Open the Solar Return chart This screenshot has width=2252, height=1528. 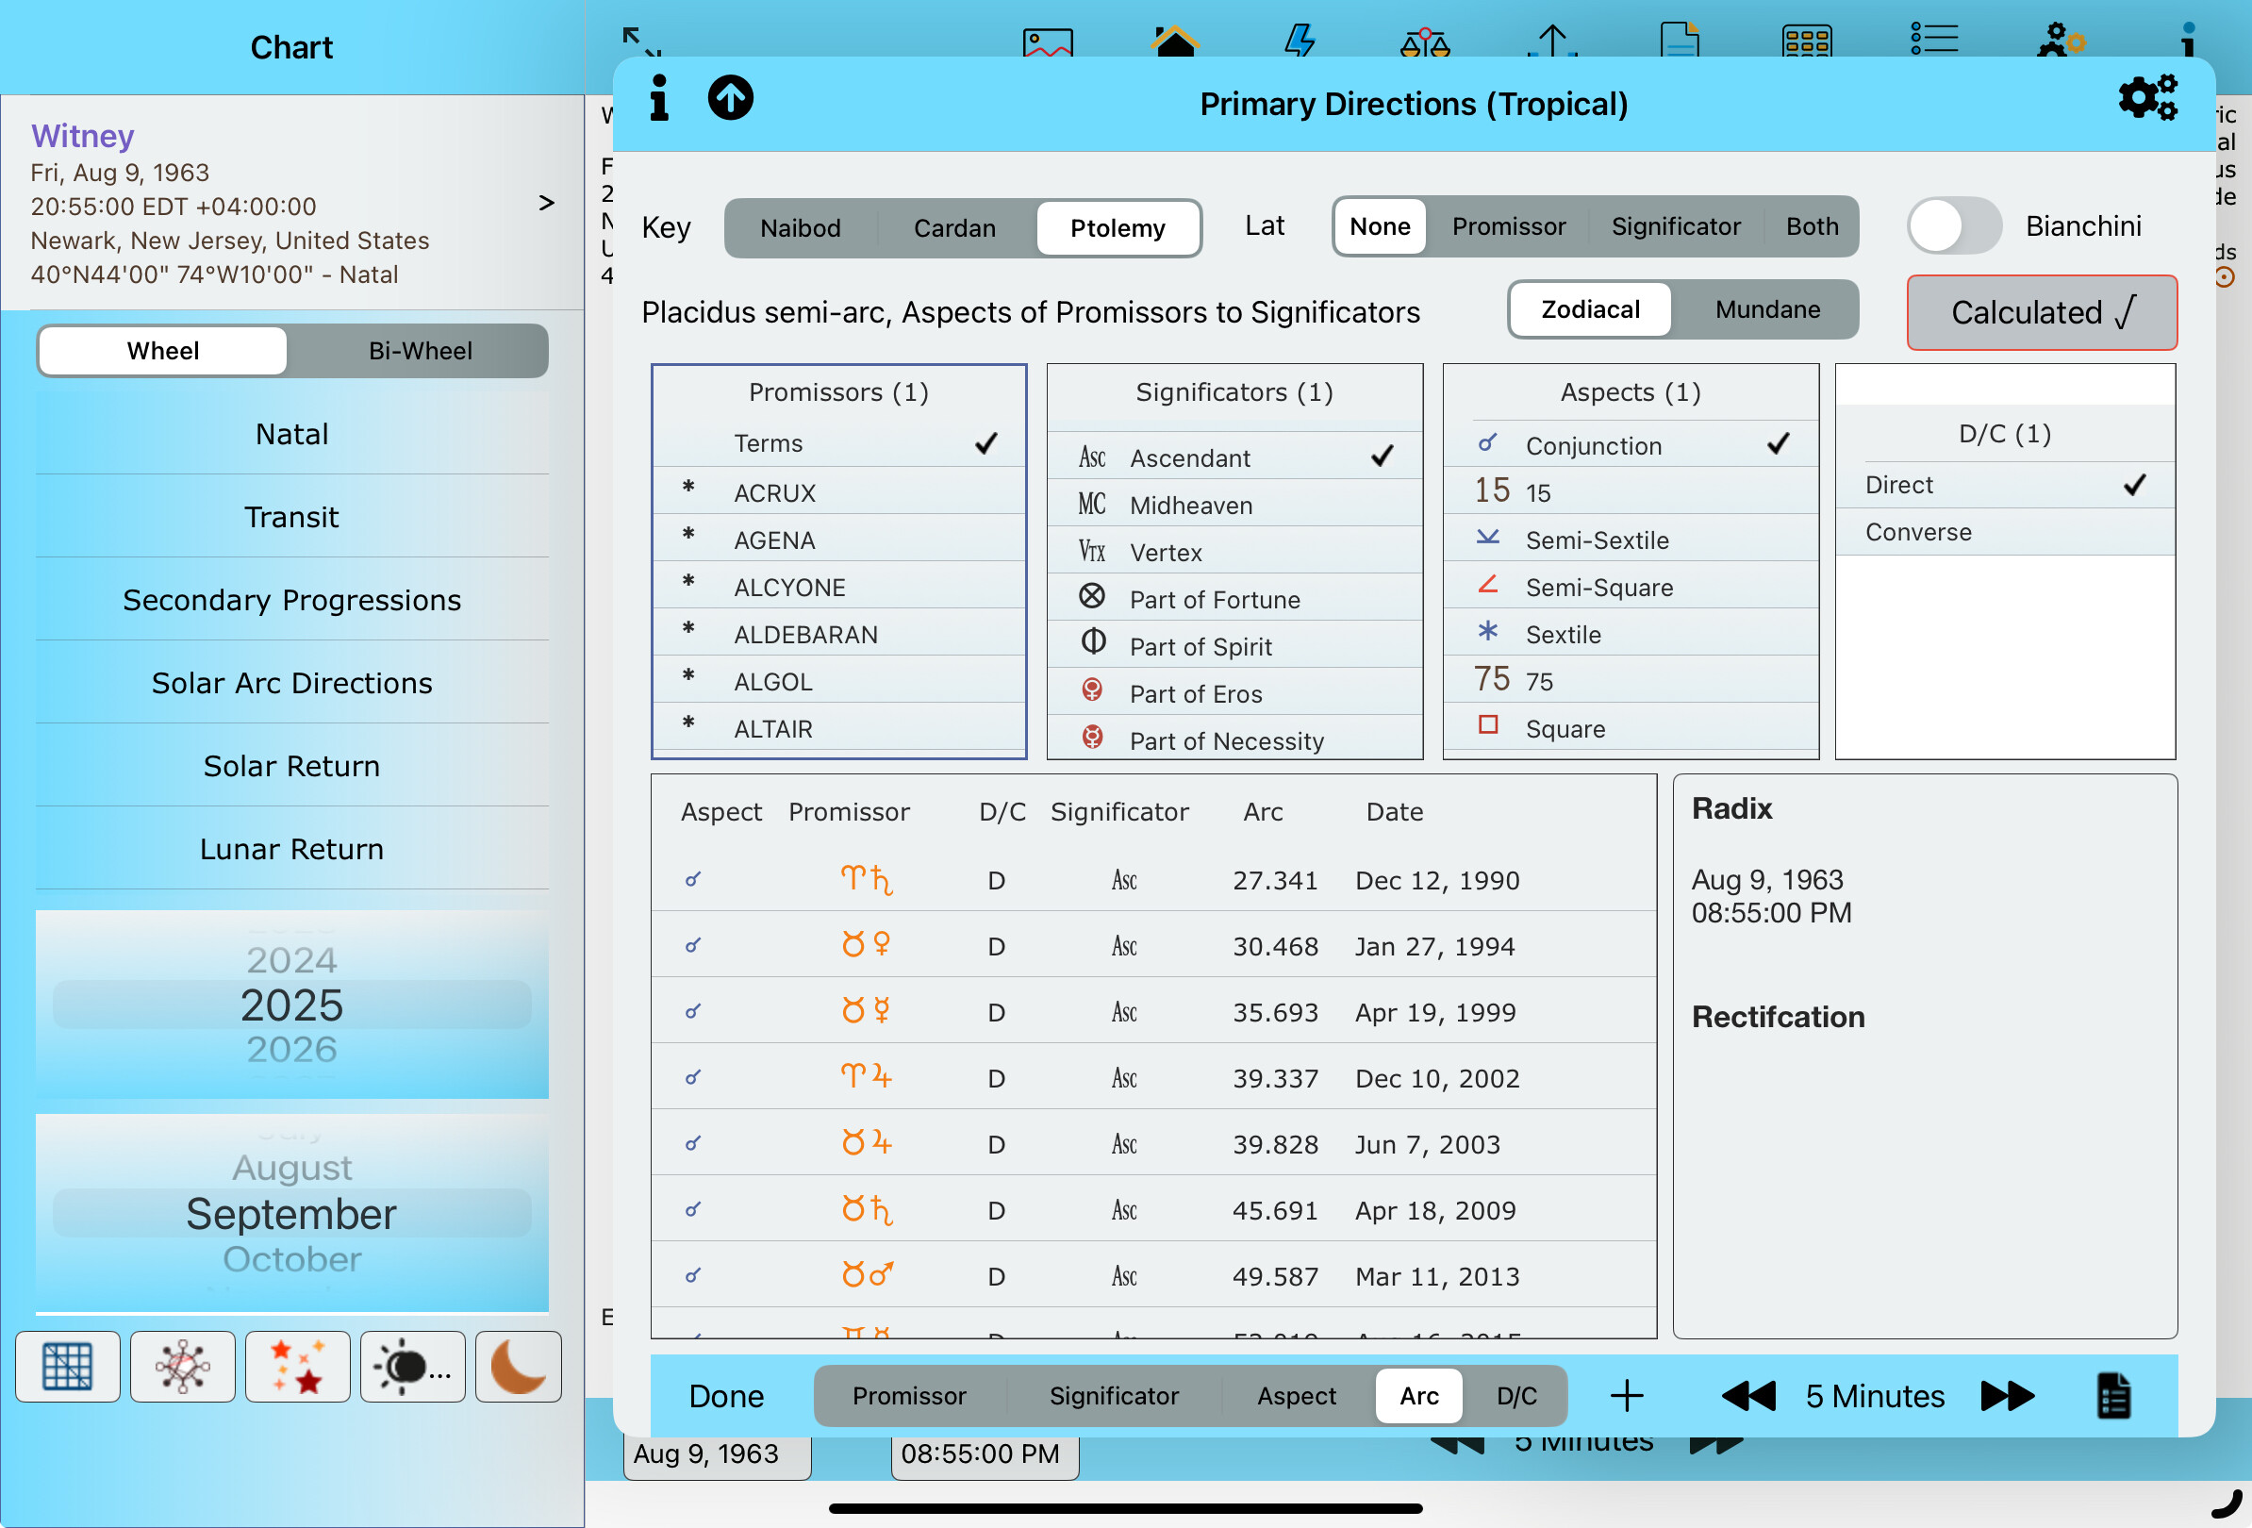click(291, 766)
